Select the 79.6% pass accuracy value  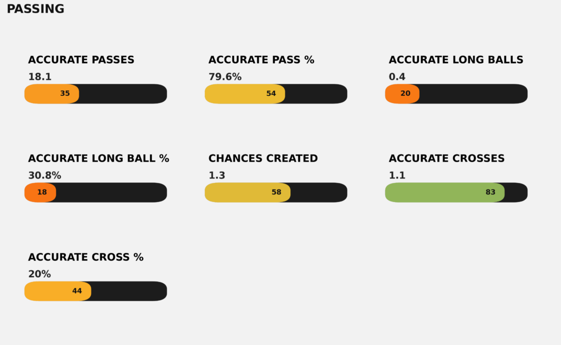(225, 77)
